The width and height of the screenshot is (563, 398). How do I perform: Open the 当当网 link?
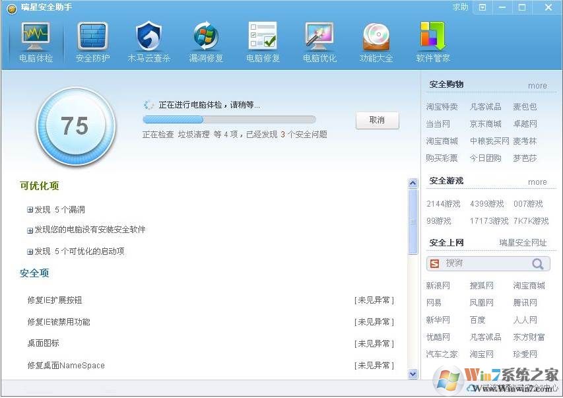438,124
